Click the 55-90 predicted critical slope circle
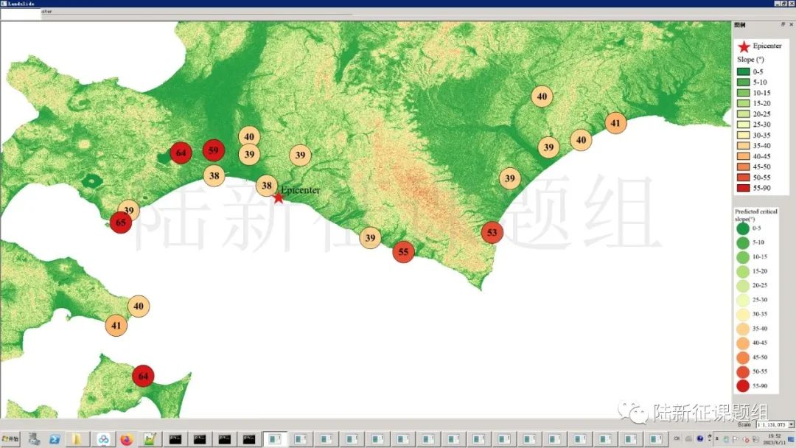Image resolution: width=796 pixels, height=448 pixels. (743, 385)
